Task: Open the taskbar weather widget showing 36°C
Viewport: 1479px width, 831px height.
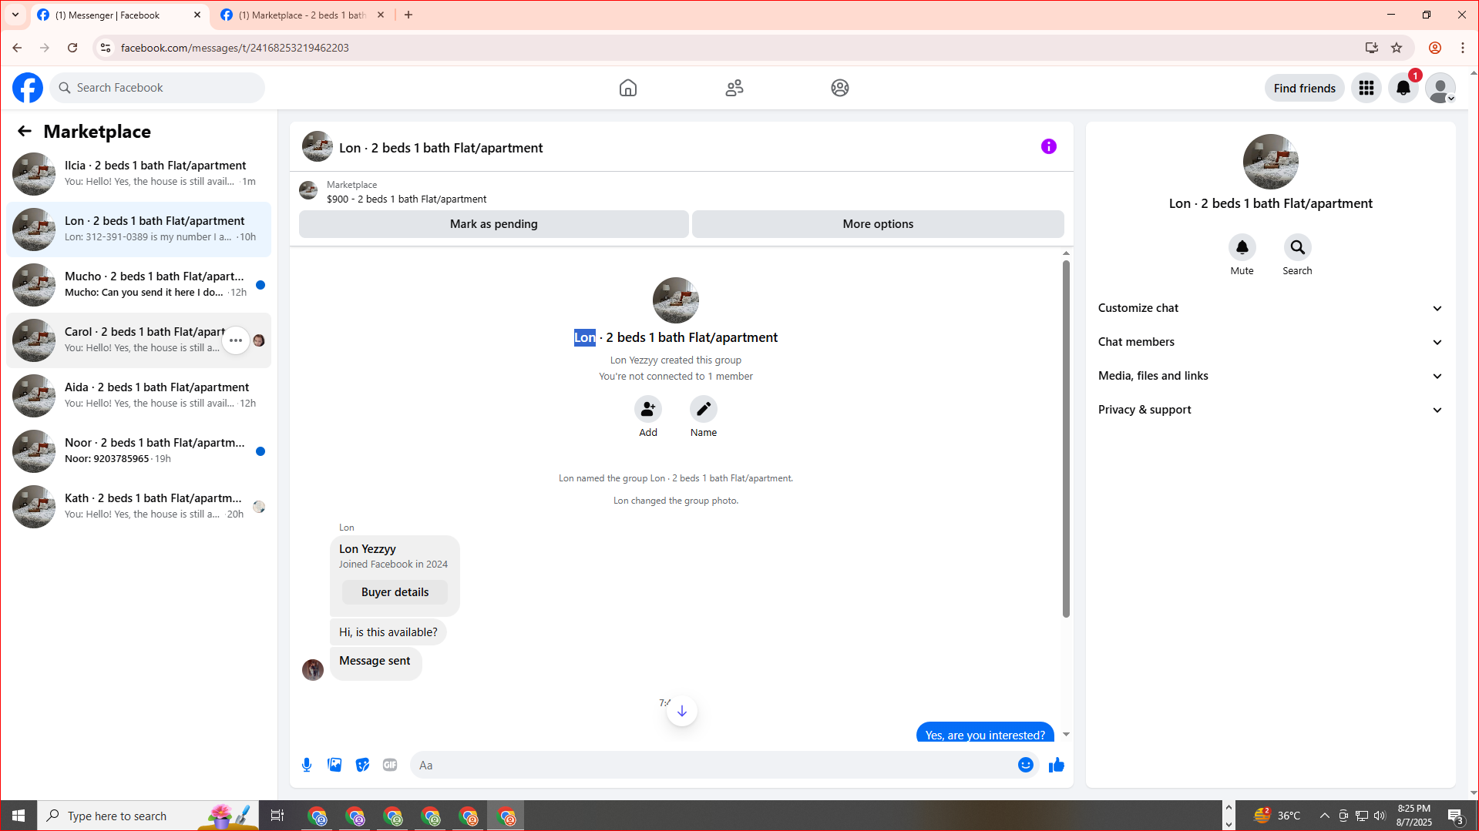Action: click(1277, 816)
